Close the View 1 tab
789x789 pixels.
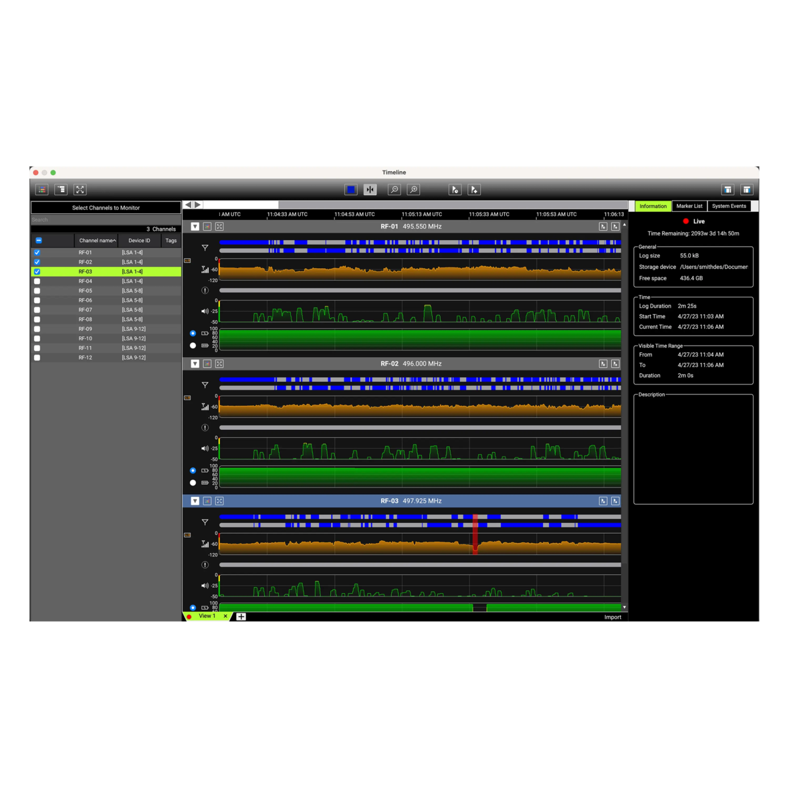(x=225, y=616)
